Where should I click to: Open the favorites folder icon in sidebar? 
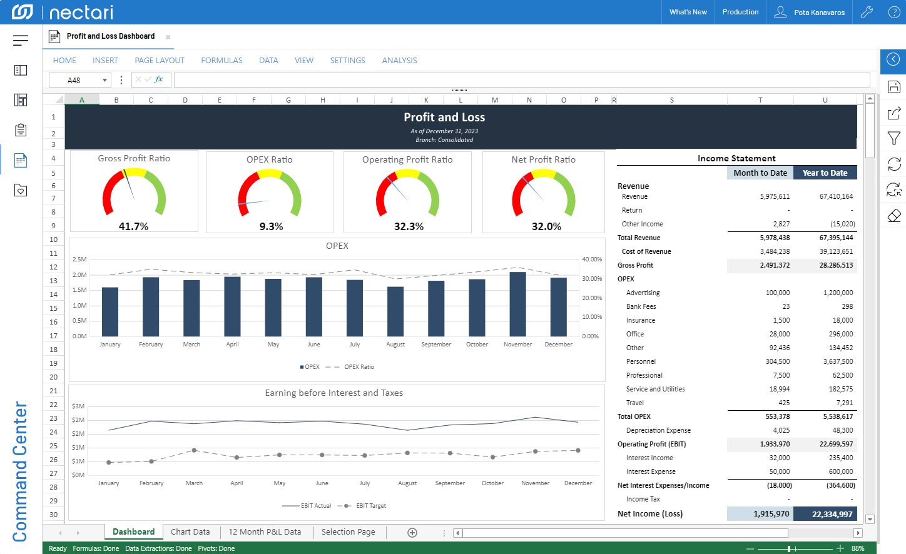[x=21, y=190]
